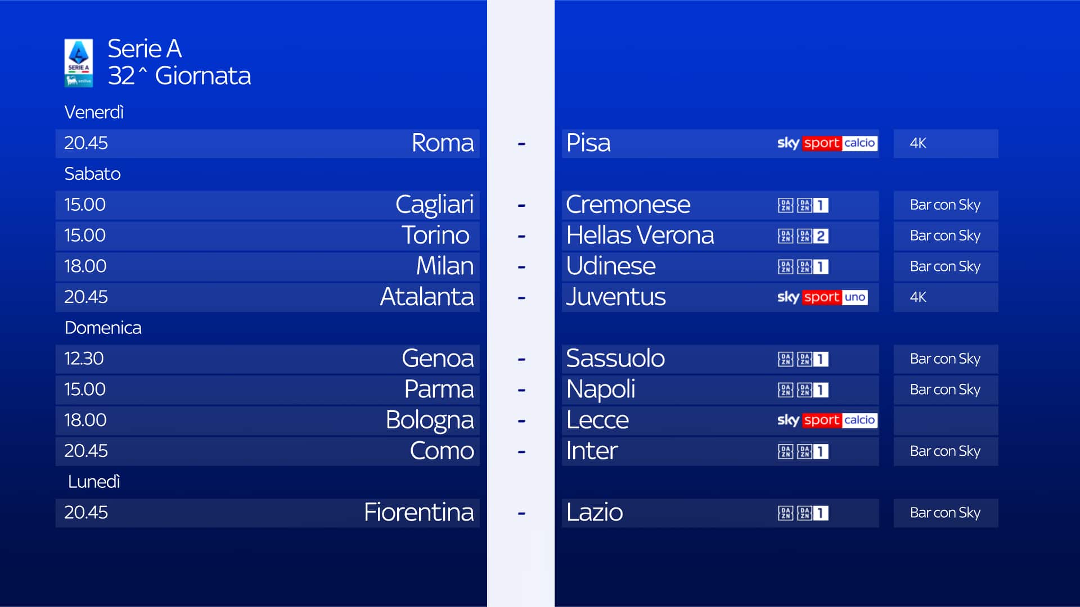Image resolution: width=1080 pixels, height=607 pixels.
Task: Click the DAZN 1 logo beside Lazio
Action: pyautogui.click(x=803, y=513)
